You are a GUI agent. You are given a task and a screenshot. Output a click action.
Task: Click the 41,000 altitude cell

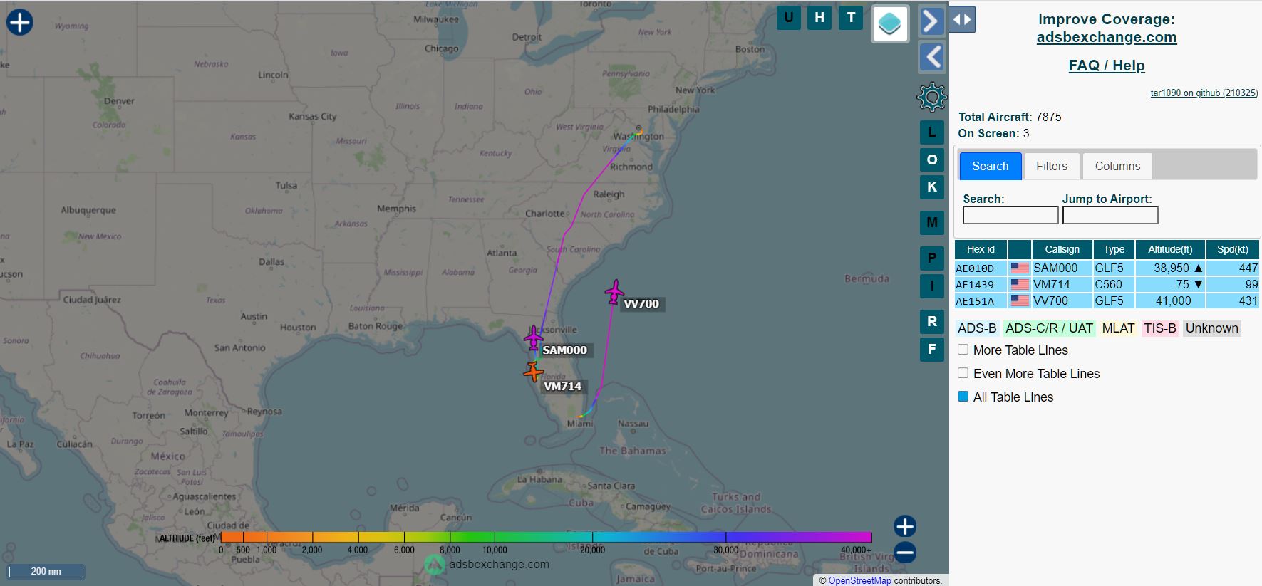coord(1170,300)
